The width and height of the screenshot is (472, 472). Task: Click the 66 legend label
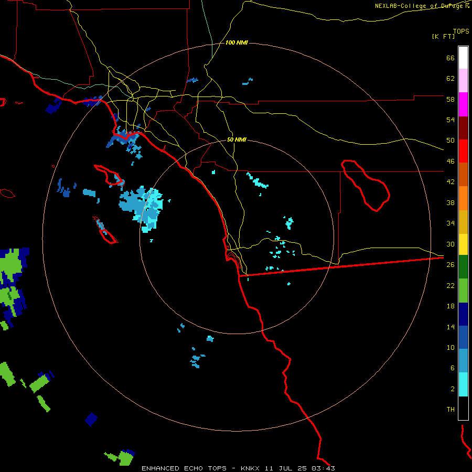[450, 58]
